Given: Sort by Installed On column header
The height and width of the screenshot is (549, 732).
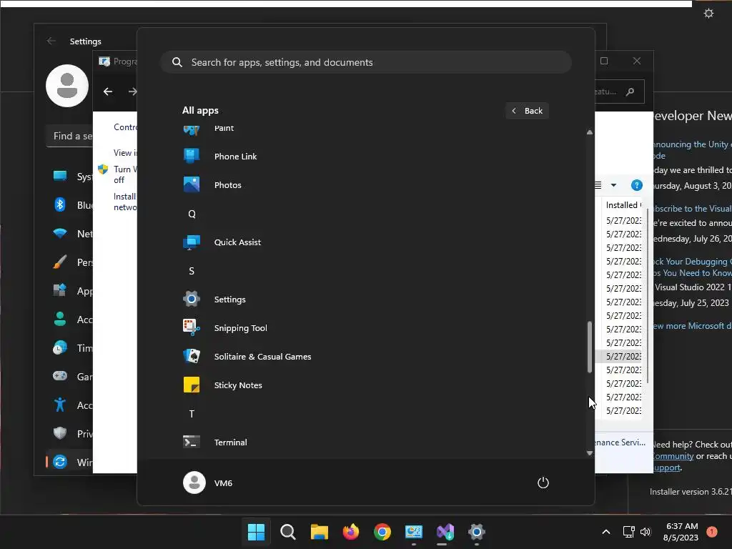Looking at the screenshot, I should point(623,205).
